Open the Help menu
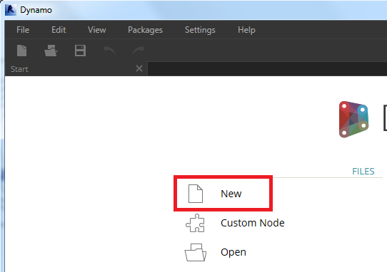This screenshot has width=387, height=272. (246, 30)
